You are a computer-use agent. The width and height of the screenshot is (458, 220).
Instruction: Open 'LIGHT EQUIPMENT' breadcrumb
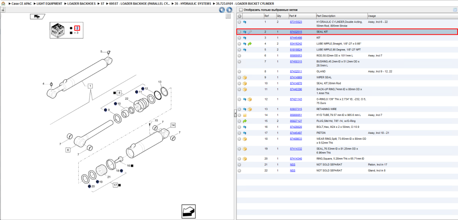(x=49, y=4)
